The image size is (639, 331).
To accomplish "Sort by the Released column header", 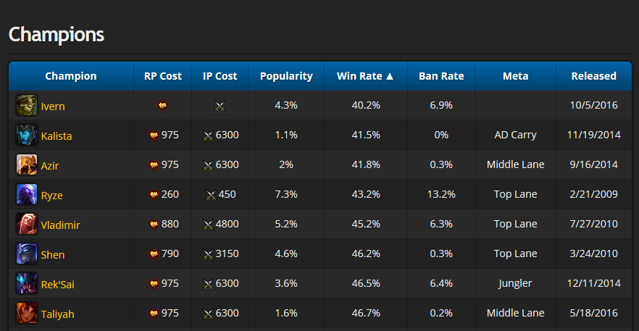I will tap(594, 76).
